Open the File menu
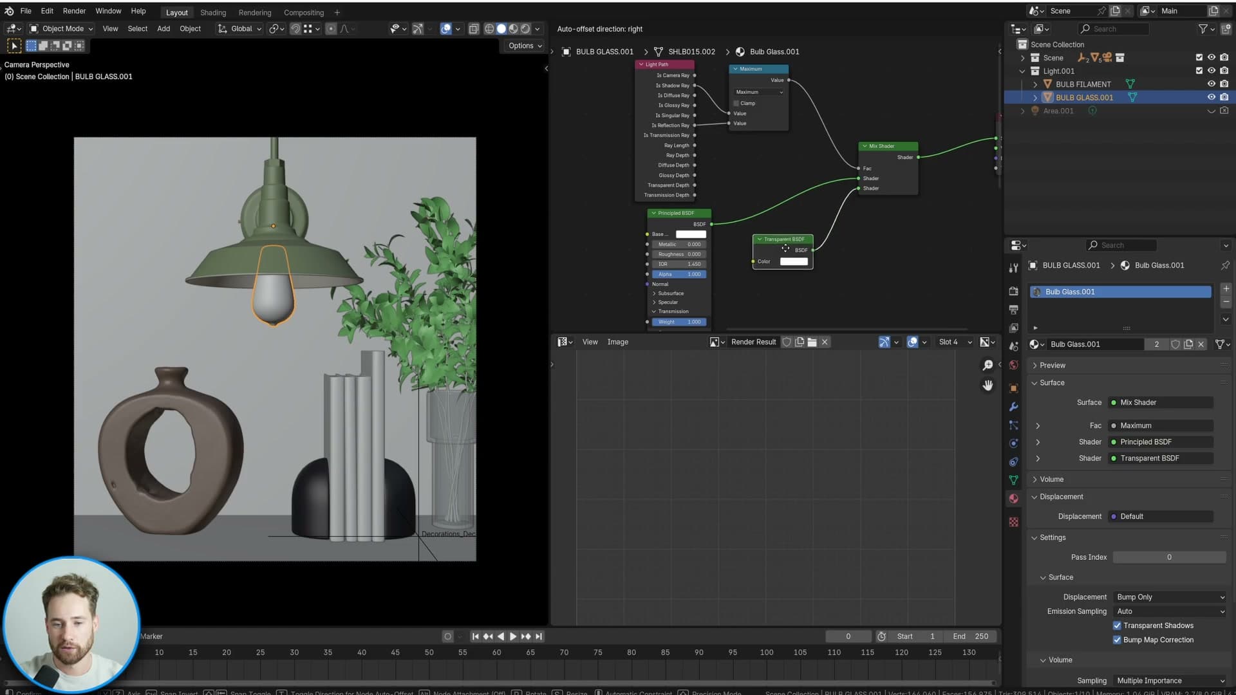The width and height of the screenshot is (1236, 695). point(26,11)
